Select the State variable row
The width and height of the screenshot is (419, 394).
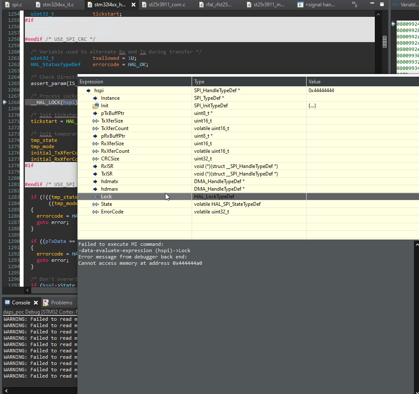coord(107,204)
